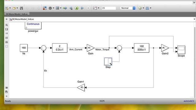Open the Model Explorer icon
Image resolution: width=196 pixels, height=110 pixels.
(57, 8)
